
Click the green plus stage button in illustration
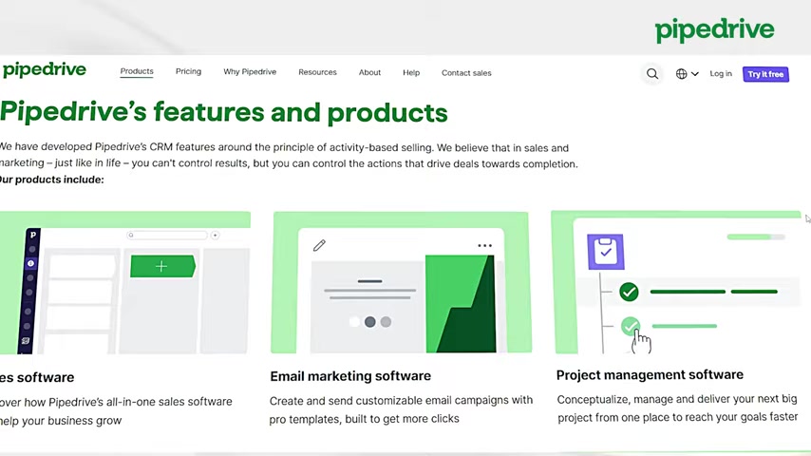(x=162, y=266)
